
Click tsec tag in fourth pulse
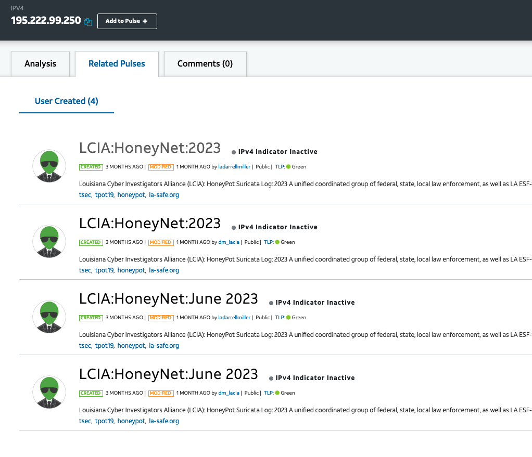click(x=85, y=421)
